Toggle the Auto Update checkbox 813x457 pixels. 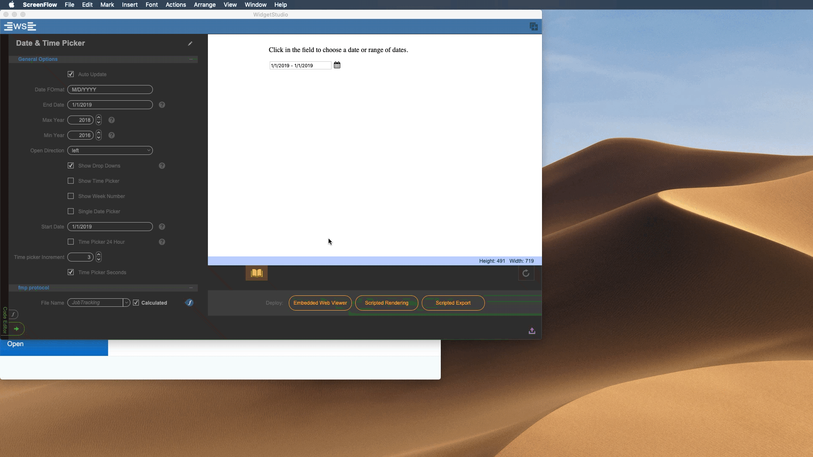coord(71,74)
